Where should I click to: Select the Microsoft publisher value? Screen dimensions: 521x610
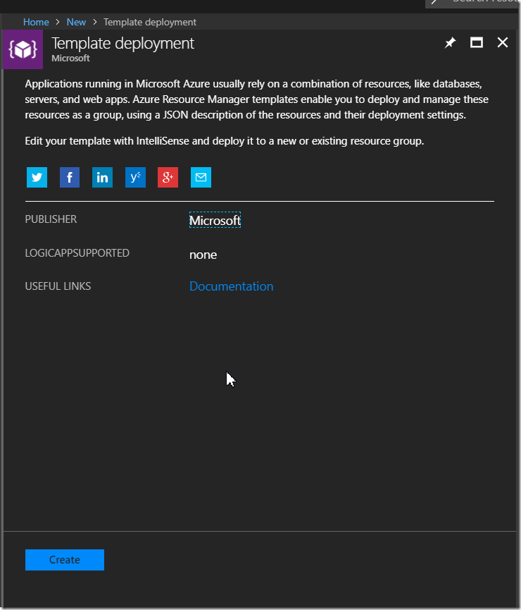tap(215, 220)
